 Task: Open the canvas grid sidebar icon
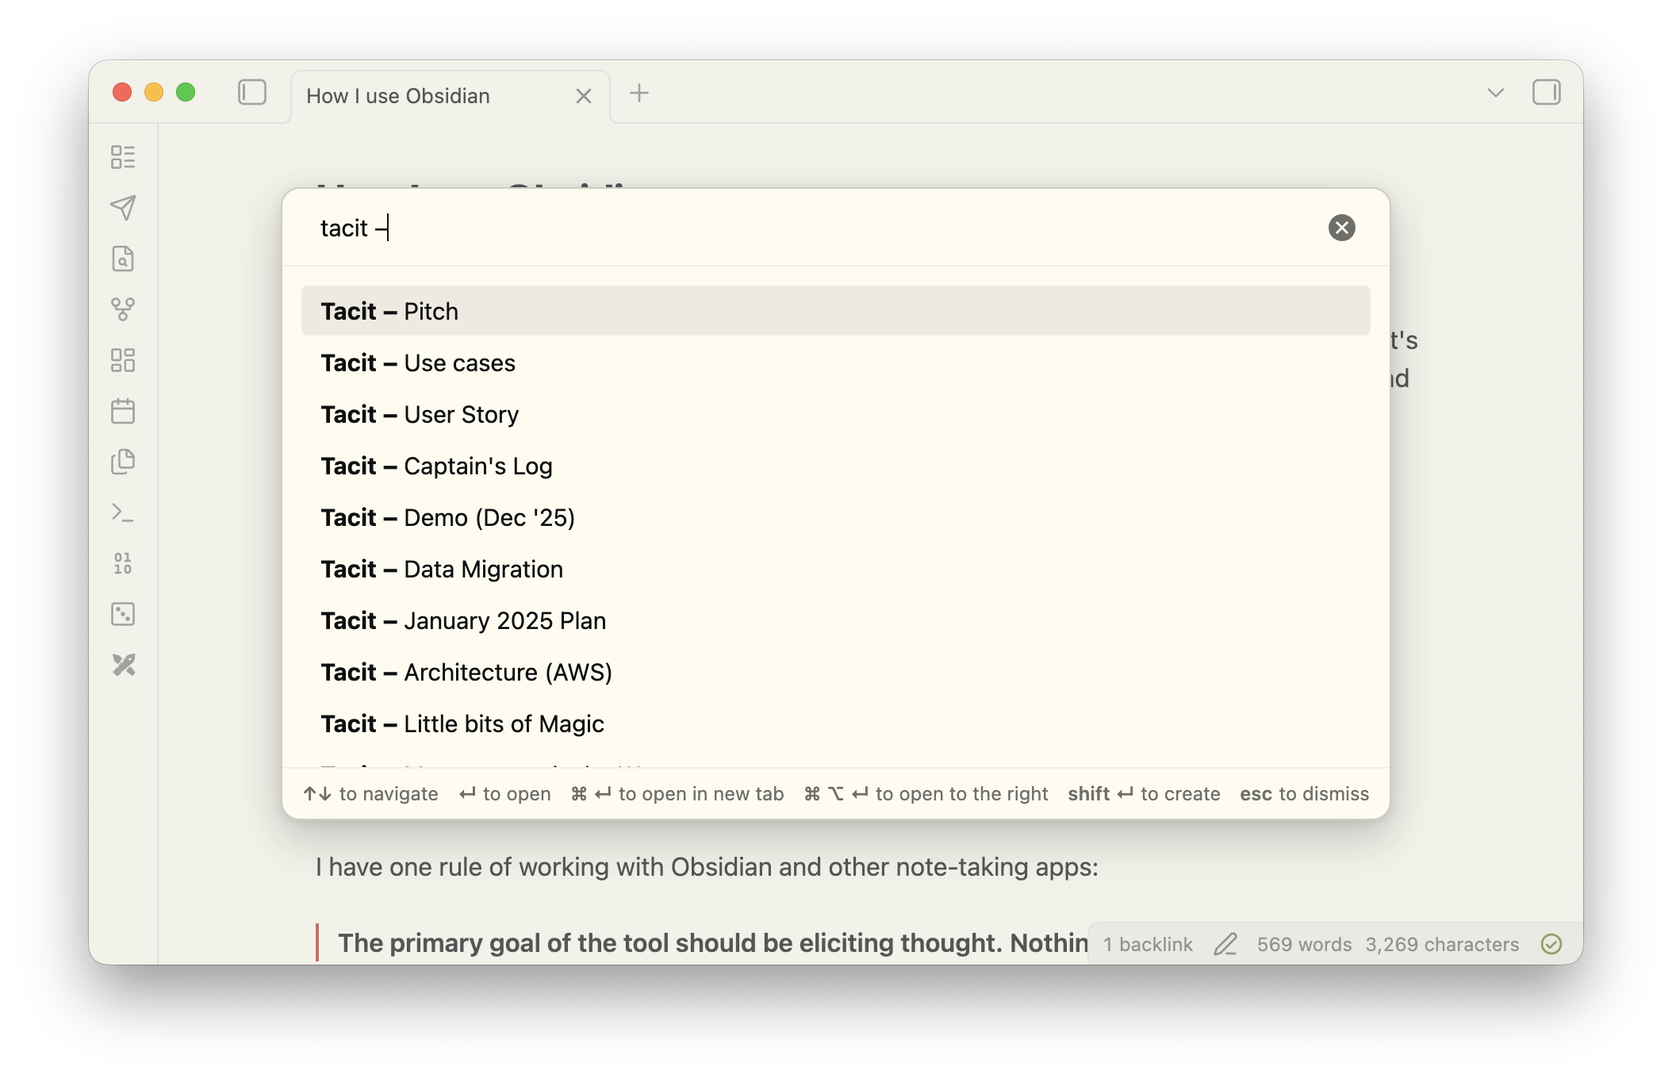pyautogui.click(x=123, y=360)
